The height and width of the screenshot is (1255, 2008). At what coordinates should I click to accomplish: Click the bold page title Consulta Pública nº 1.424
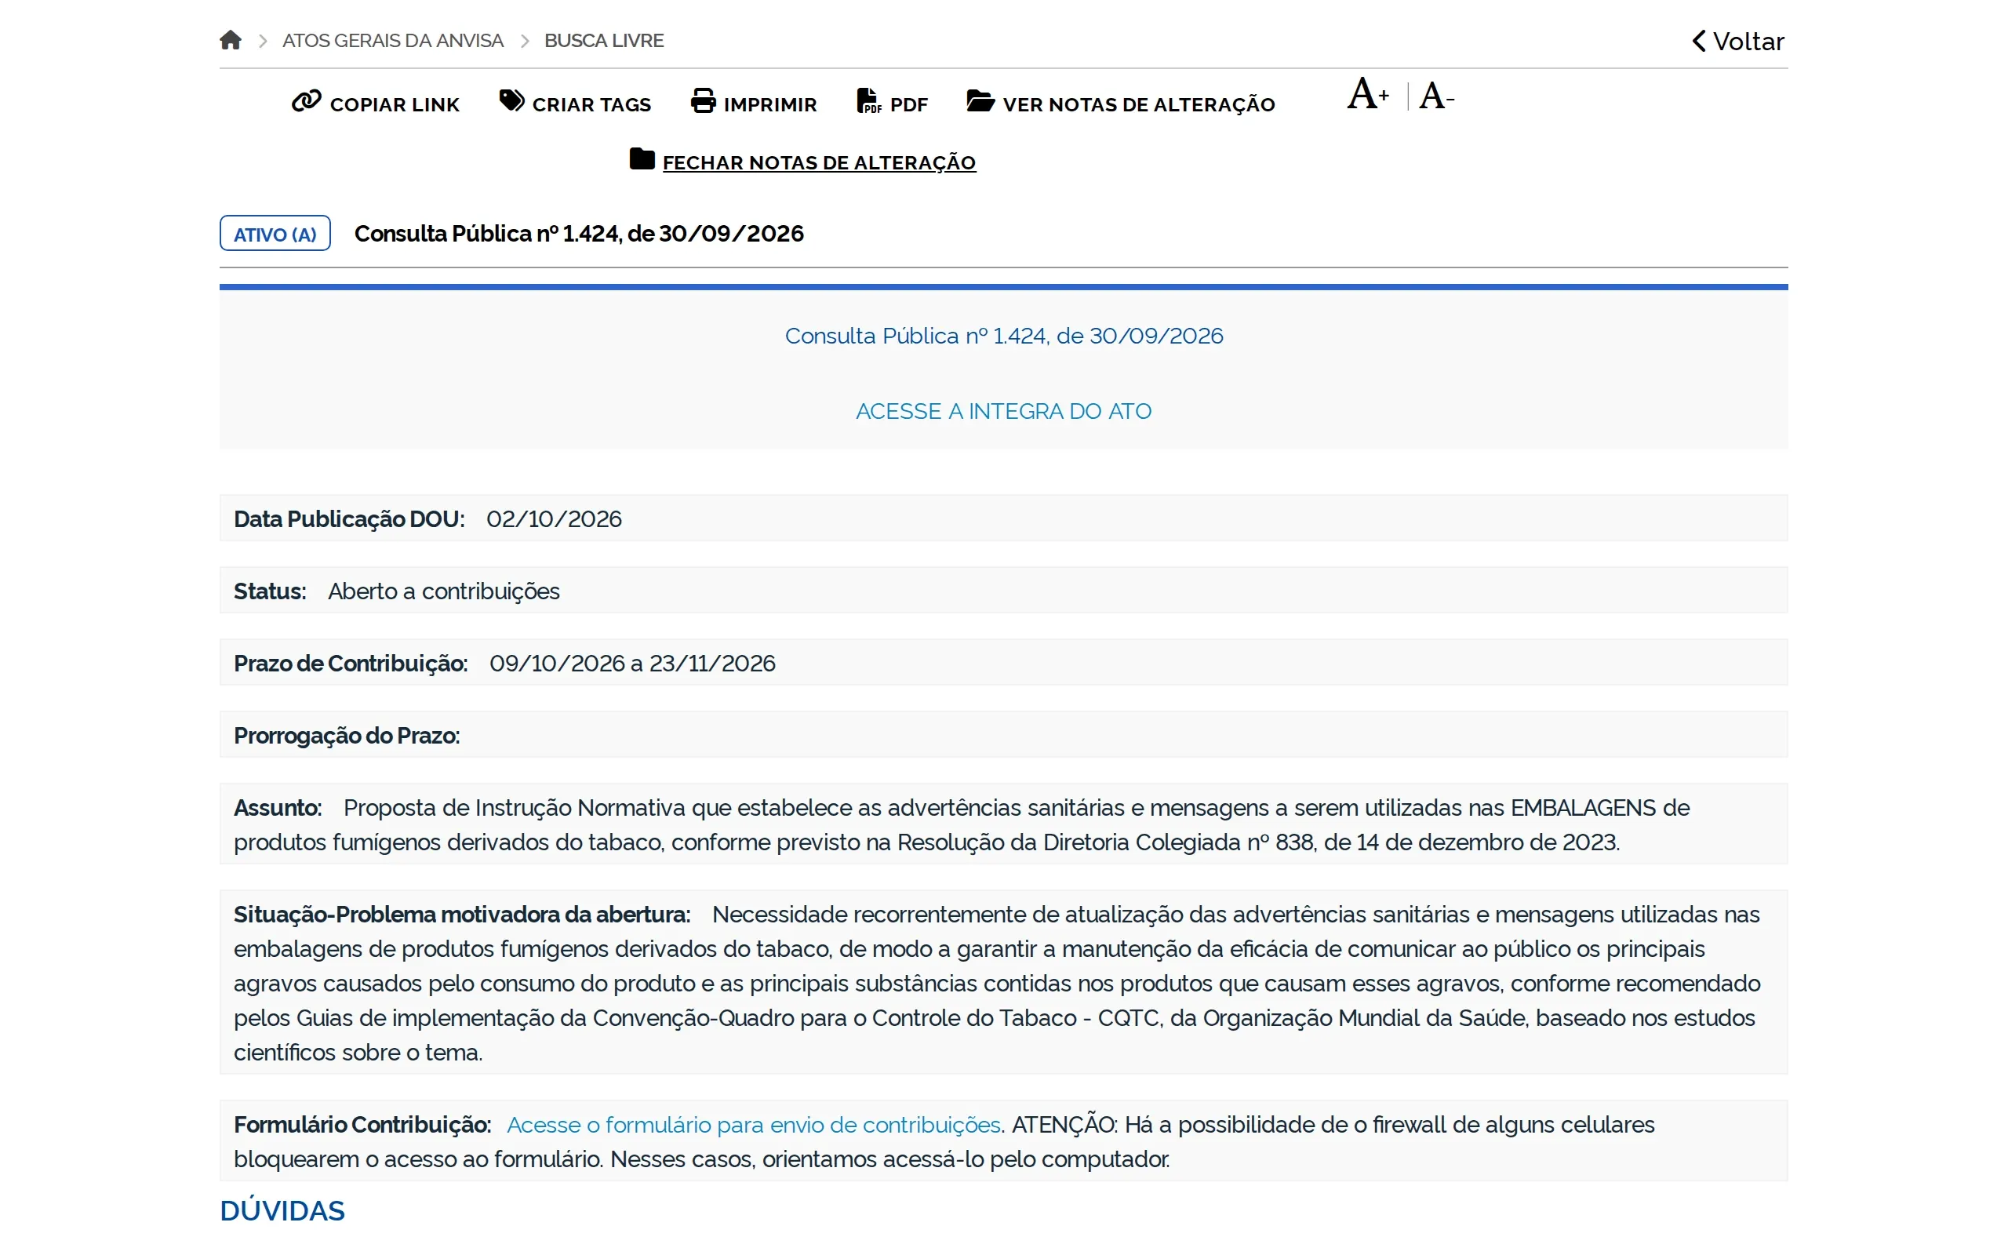coord(578,234)
